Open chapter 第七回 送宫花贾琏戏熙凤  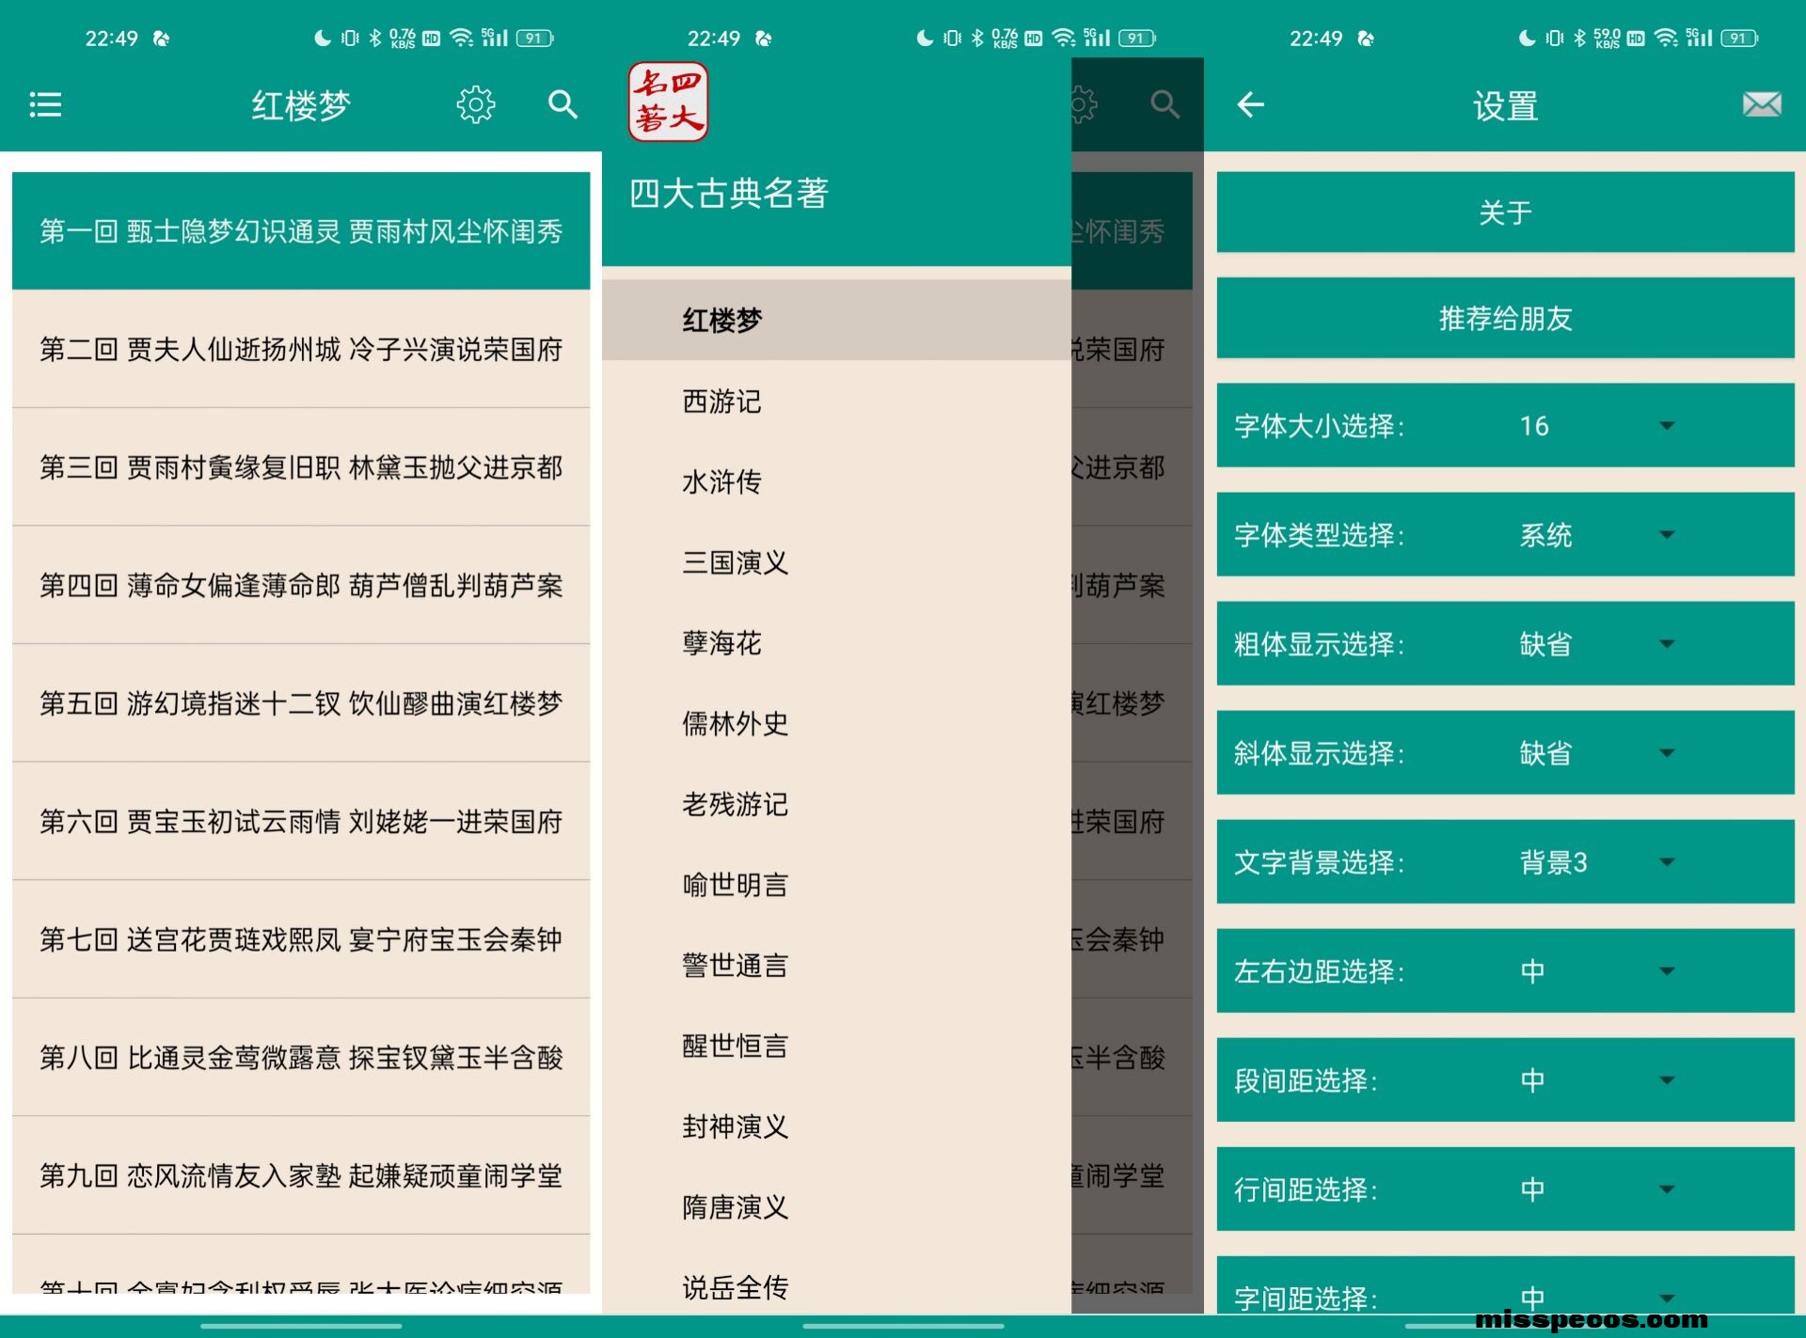pyautogui.click(x=301, y=939)
